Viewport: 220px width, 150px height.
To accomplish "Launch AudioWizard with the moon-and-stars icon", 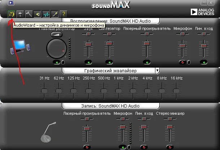I will 12,14.
